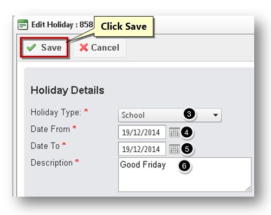Focus the Date To field showing 19/12/2014
Screen dimensions: 271x215
coord(142,149)
